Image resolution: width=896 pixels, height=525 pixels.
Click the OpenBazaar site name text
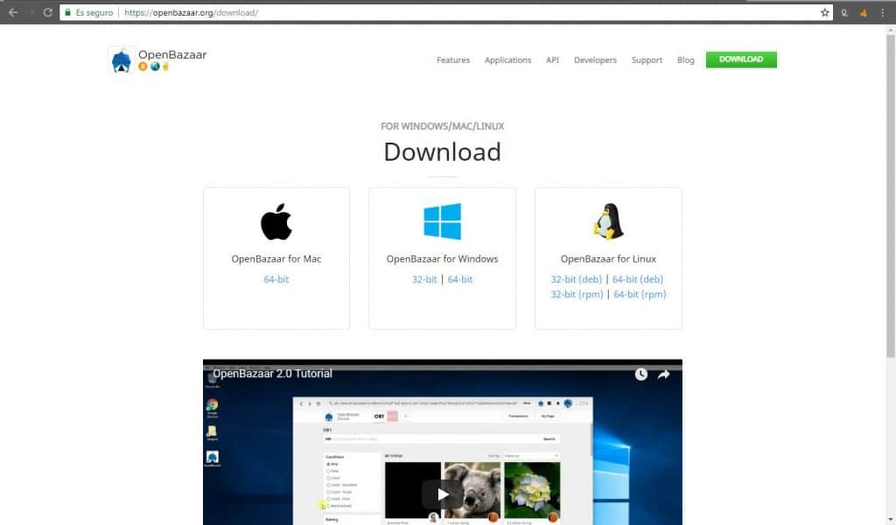172,55
